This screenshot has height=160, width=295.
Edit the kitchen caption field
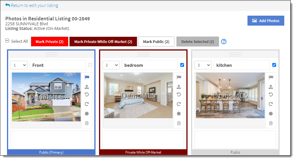click(x=242, y=65)
